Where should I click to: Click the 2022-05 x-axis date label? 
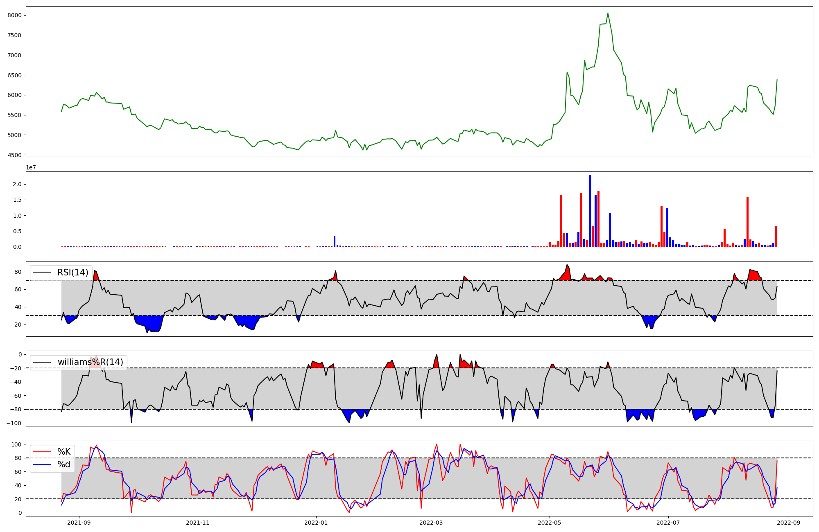coord(550,523)
